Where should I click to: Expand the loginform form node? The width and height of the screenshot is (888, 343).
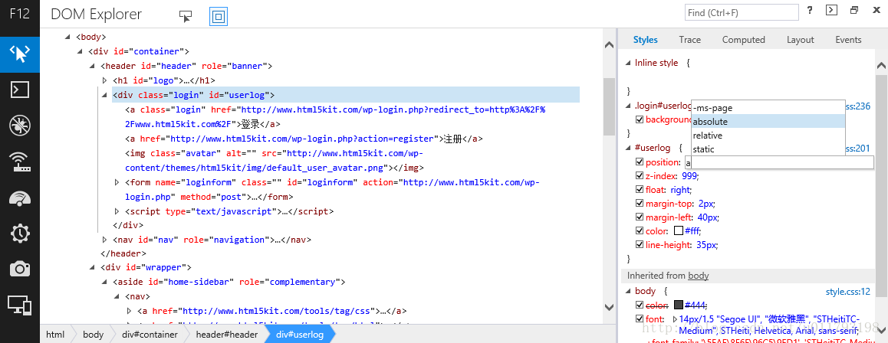coord(117,182)
